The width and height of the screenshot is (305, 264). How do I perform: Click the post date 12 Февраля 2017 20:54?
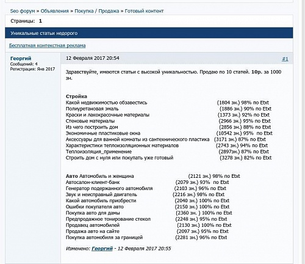(93, 58)
